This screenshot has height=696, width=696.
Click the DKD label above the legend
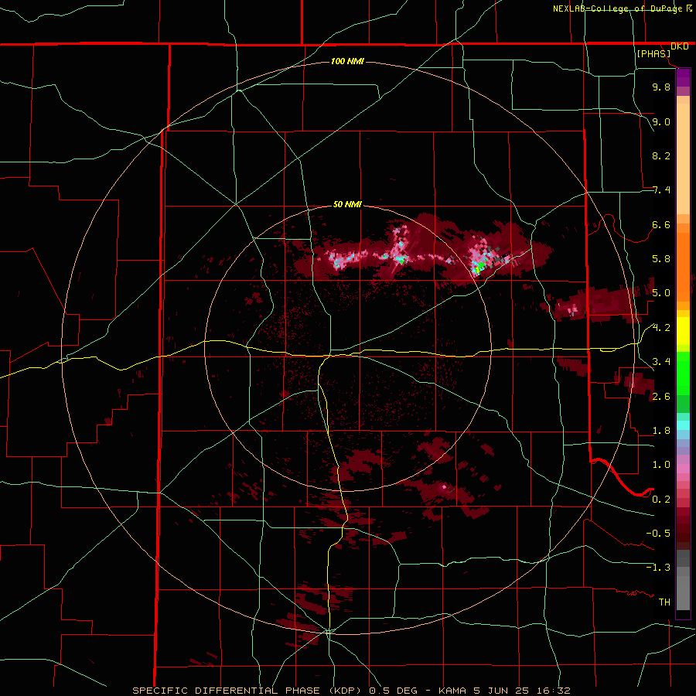click(680, 46)
